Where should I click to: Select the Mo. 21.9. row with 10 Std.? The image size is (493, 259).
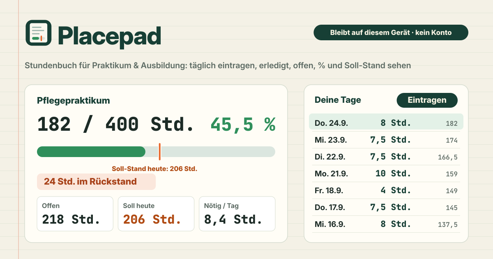[x=386, y=173]
